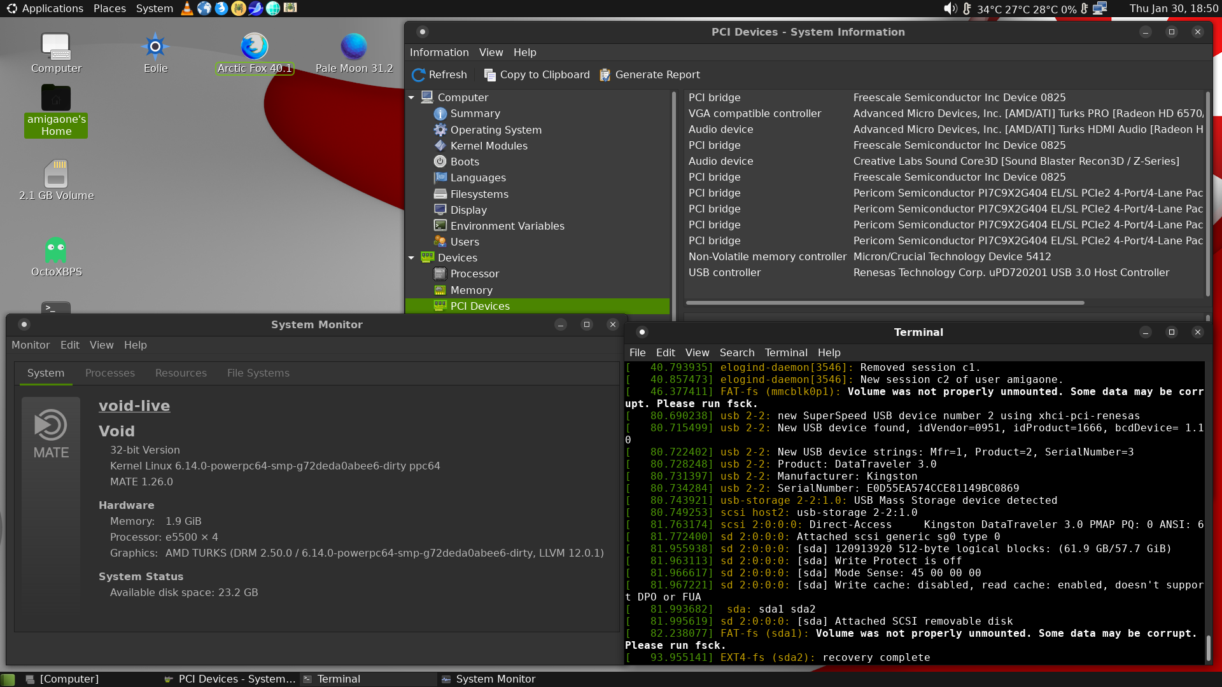Open the blue bird launcher in top panel

(x=256, y=8)
